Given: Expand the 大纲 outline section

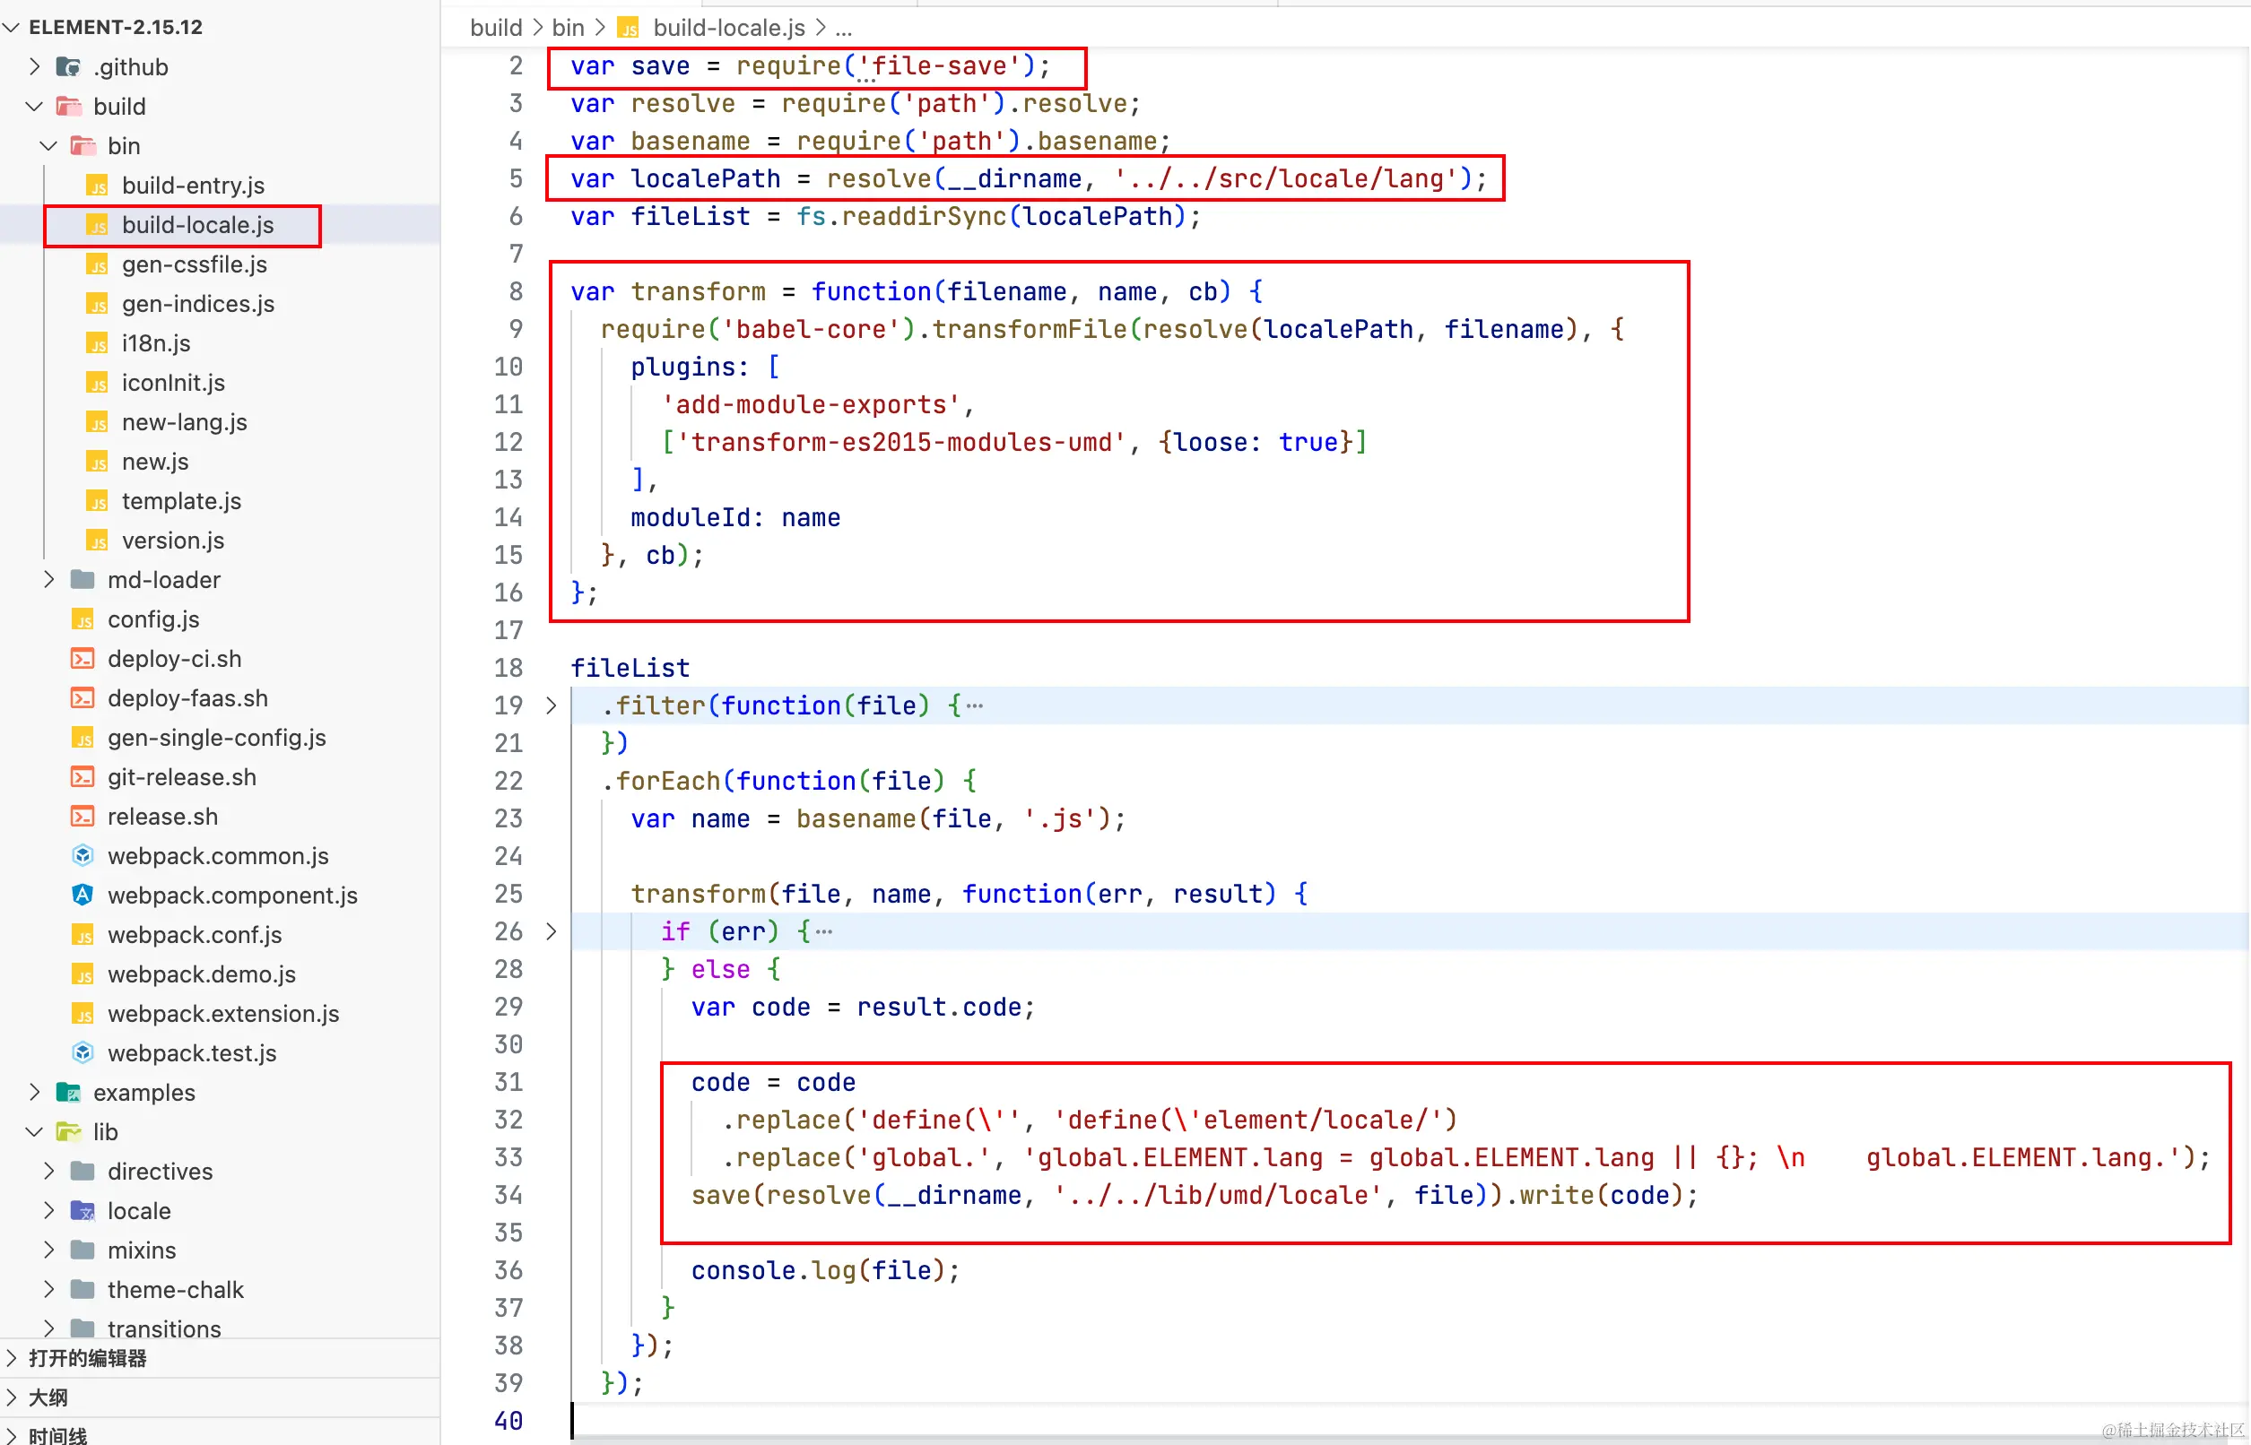Looking at the screenshot, I should point(13,1397).
